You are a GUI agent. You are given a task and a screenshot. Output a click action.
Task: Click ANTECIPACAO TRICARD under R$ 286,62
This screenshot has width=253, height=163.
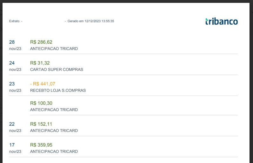click(x=54, y=49)
